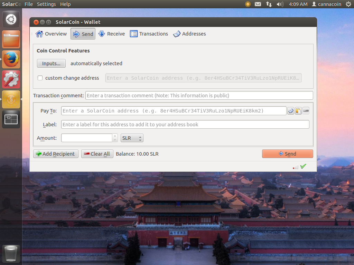Open the network indicator menu

[x=269, y=4]
